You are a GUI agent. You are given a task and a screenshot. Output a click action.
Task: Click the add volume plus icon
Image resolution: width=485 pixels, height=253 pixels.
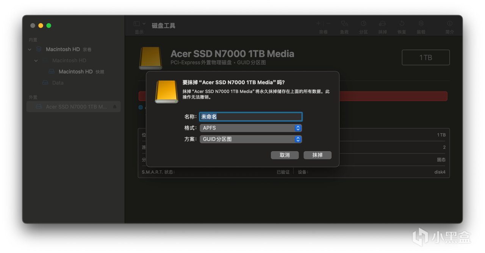click(319, 23)
